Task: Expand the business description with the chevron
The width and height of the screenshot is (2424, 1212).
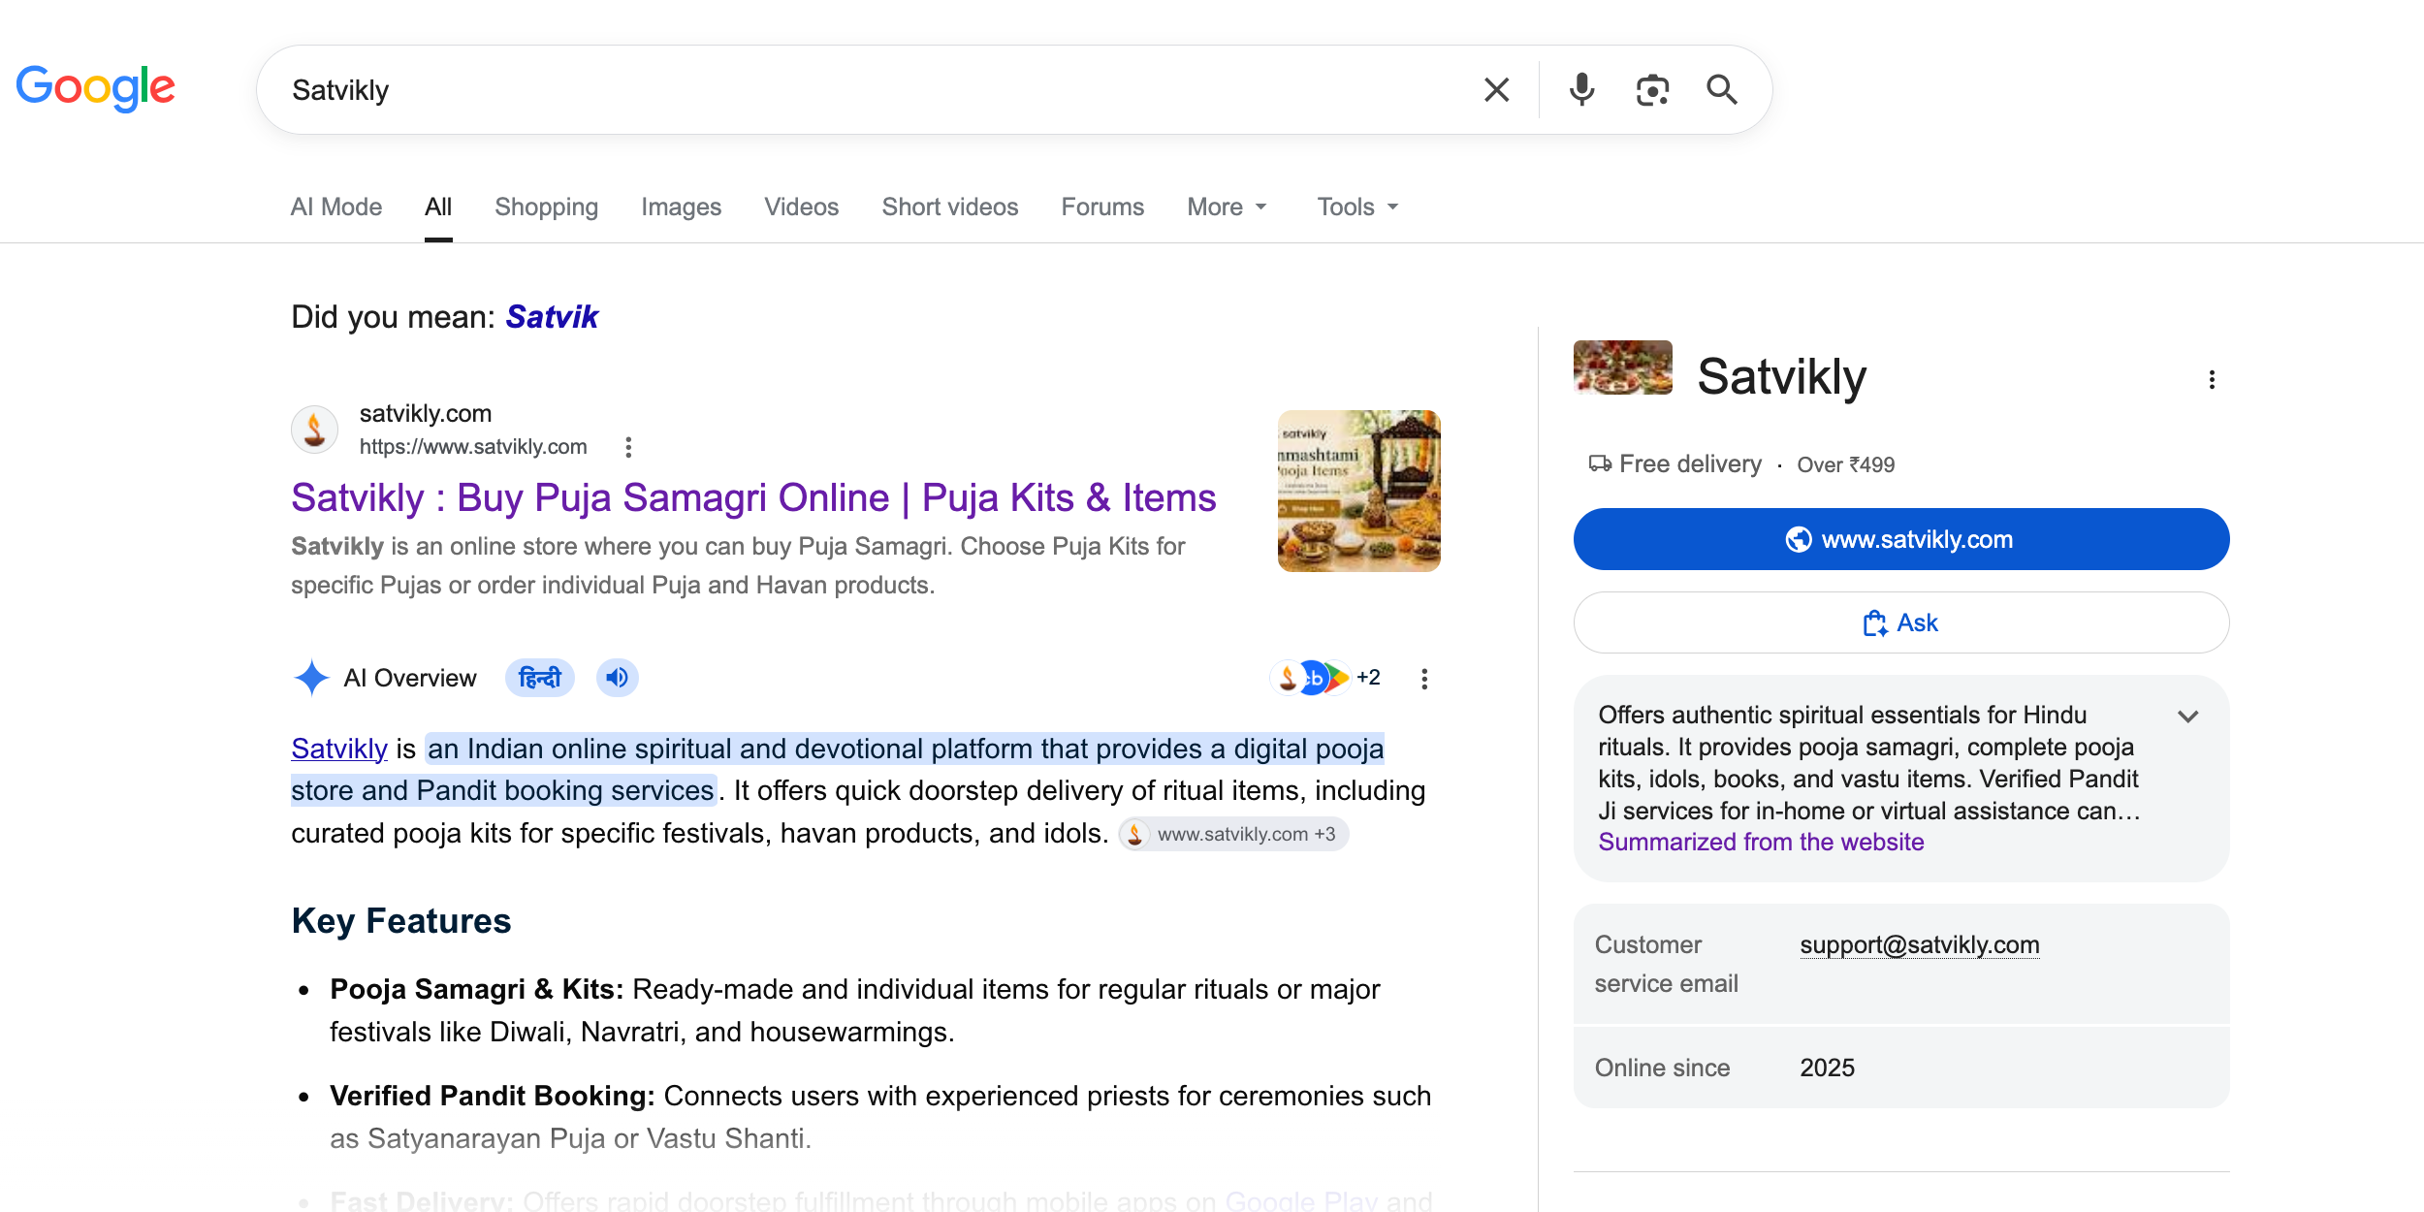Action: click(x=2188, y=717)
